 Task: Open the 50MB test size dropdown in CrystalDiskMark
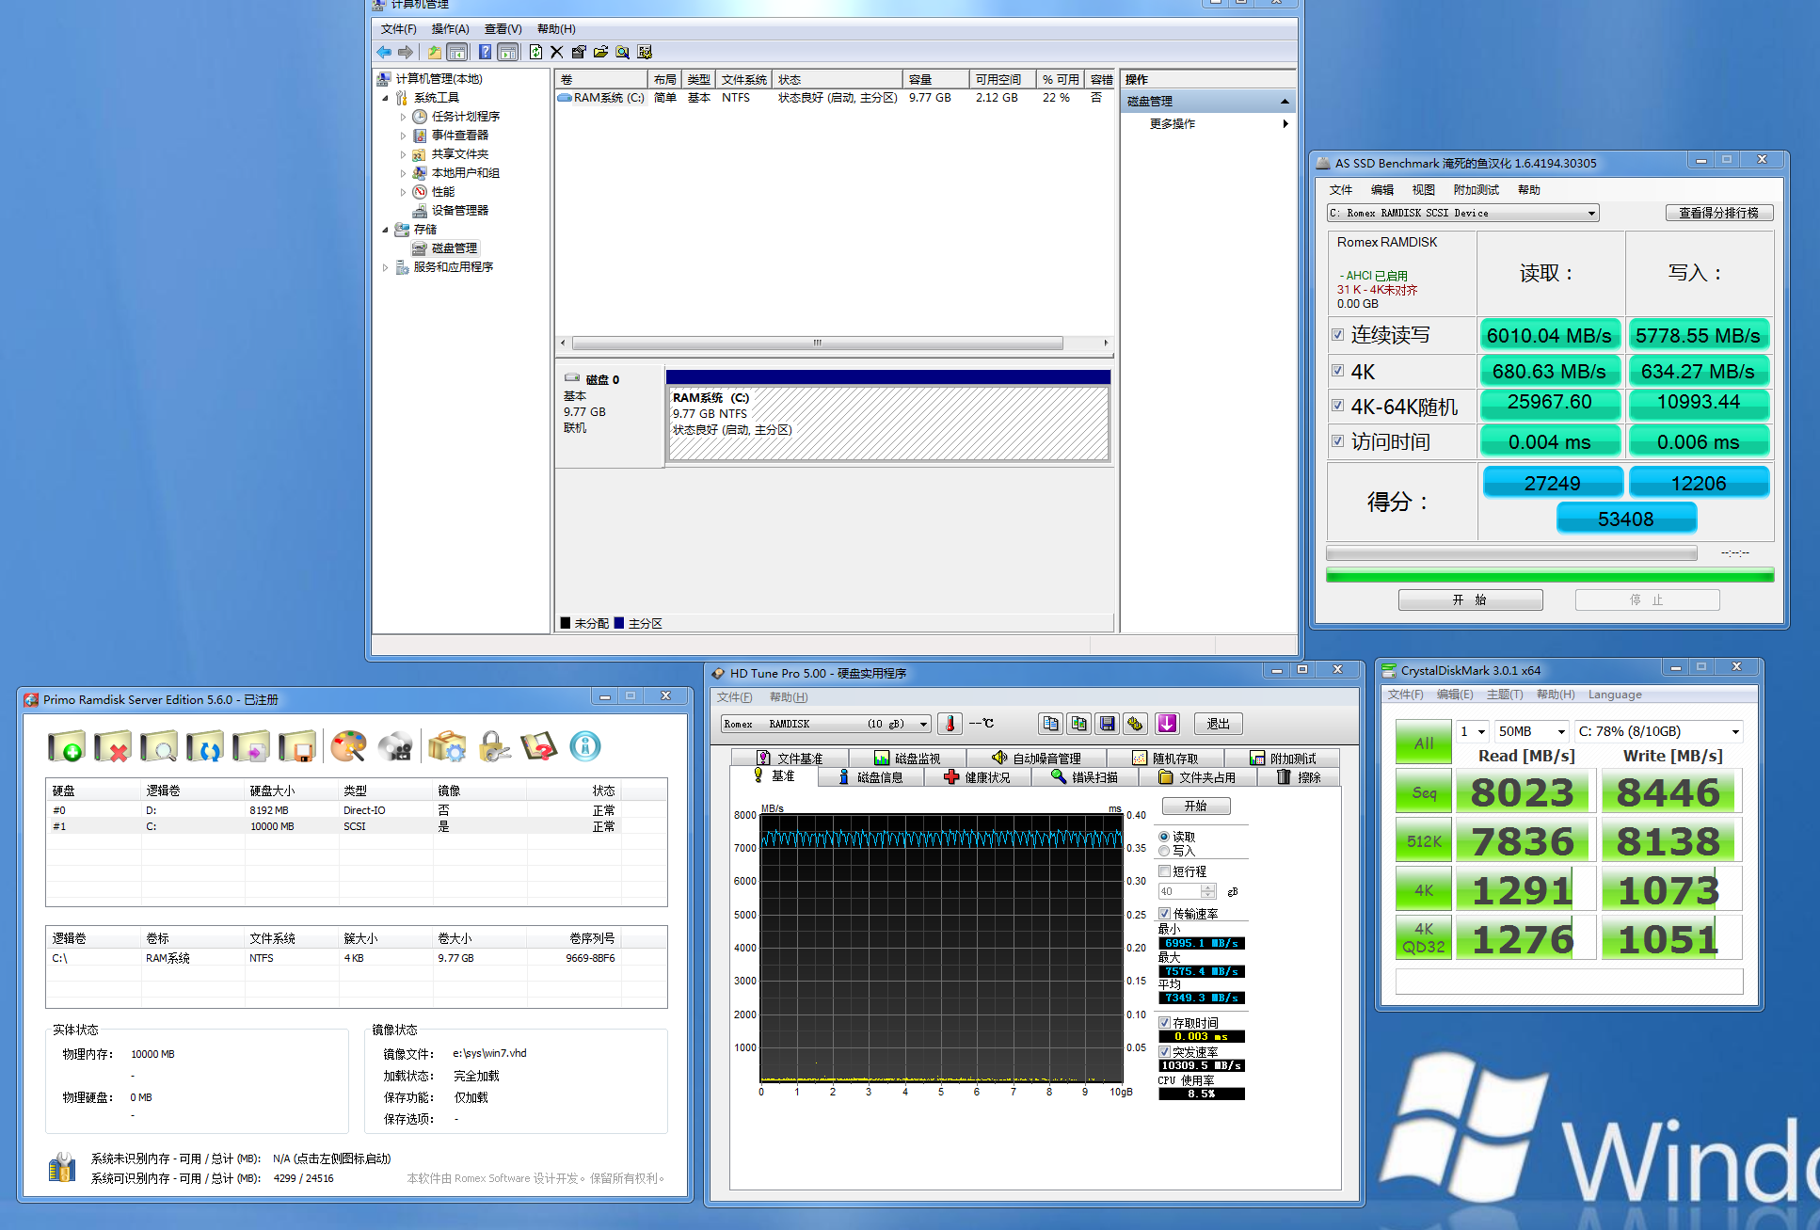[x=1532, y=731]
